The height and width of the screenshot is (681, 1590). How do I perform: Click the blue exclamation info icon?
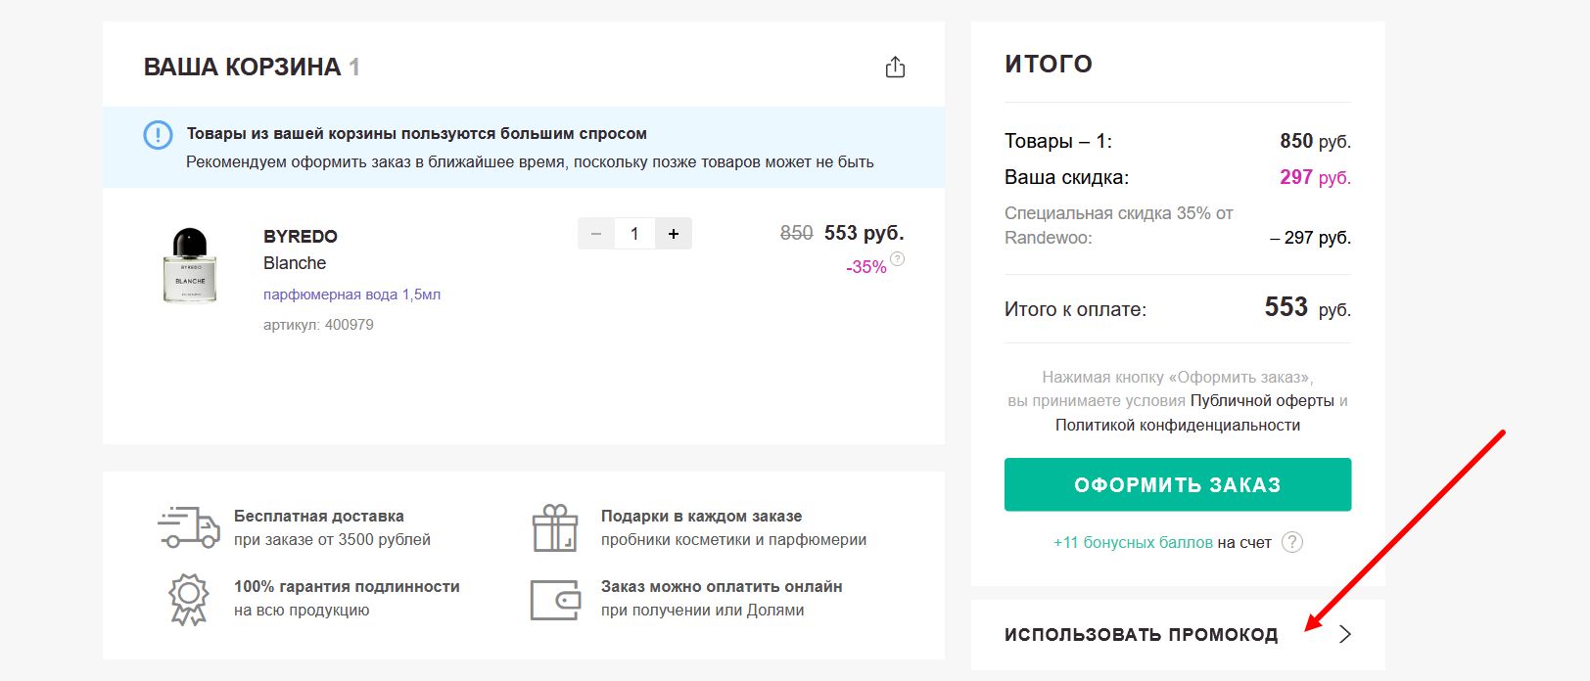[158, 135]
